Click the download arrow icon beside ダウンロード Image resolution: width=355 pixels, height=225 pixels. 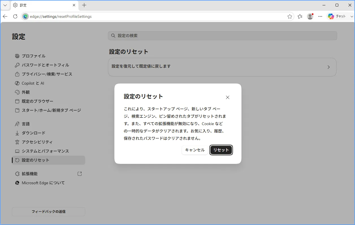click(17, 133)
